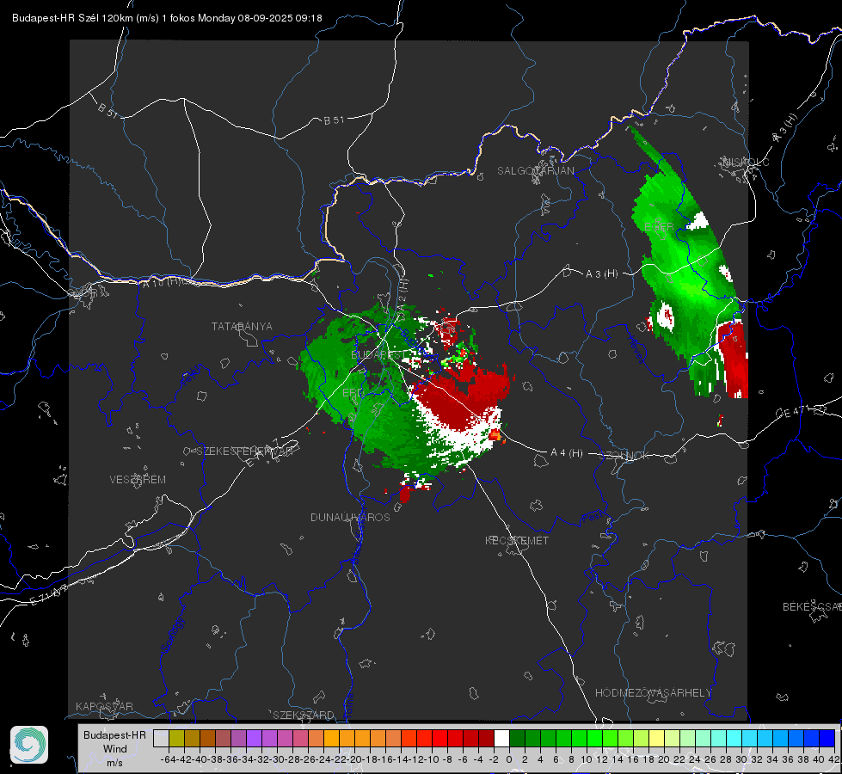
Task: Click the swirl logo icon beside the legend
Action: pyautogui.click(x=29, y=745)
